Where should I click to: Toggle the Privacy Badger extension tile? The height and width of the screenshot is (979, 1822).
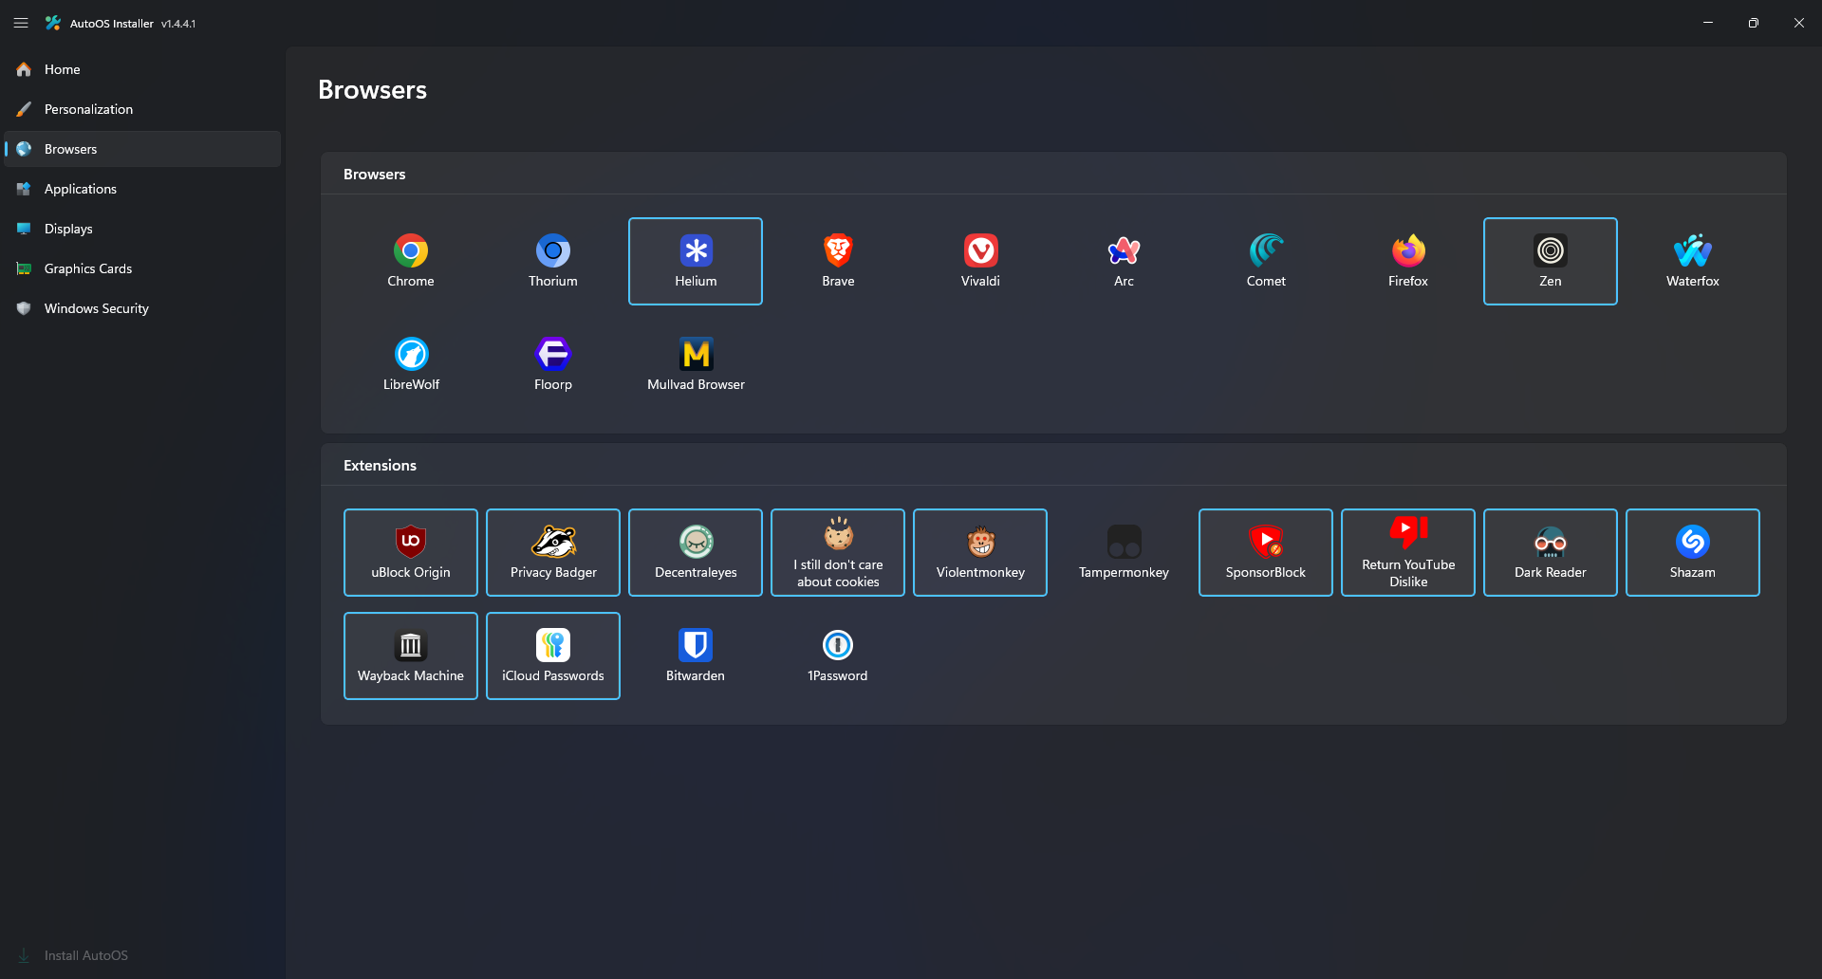pyautogui.click(x=553, y=552)
